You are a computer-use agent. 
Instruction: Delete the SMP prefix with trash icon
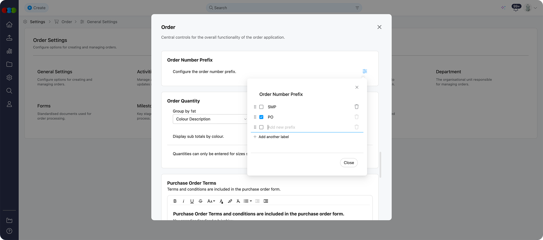pyautogui.click(x=356, y=107)
